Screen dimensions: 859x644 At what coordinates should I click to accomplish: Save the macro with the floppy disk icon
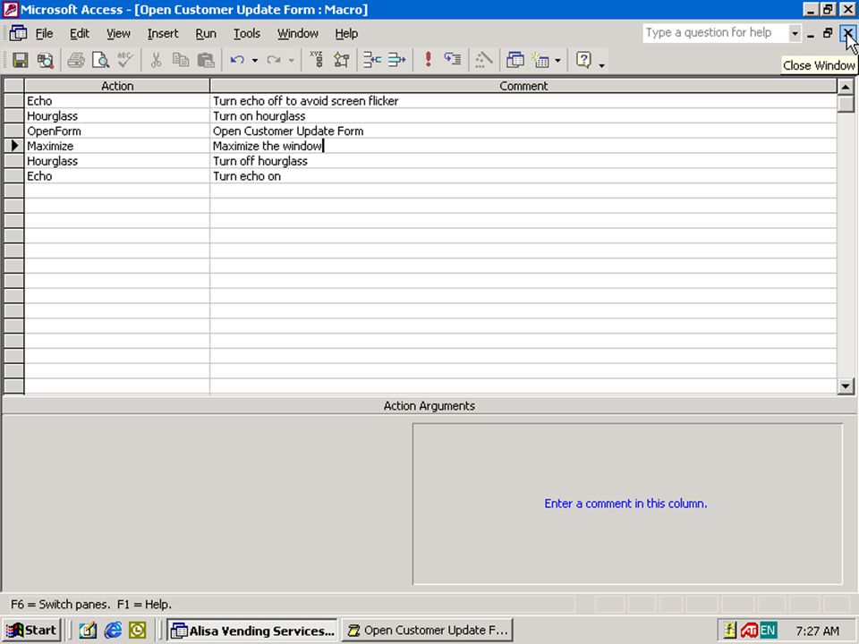tap(21, 60)
